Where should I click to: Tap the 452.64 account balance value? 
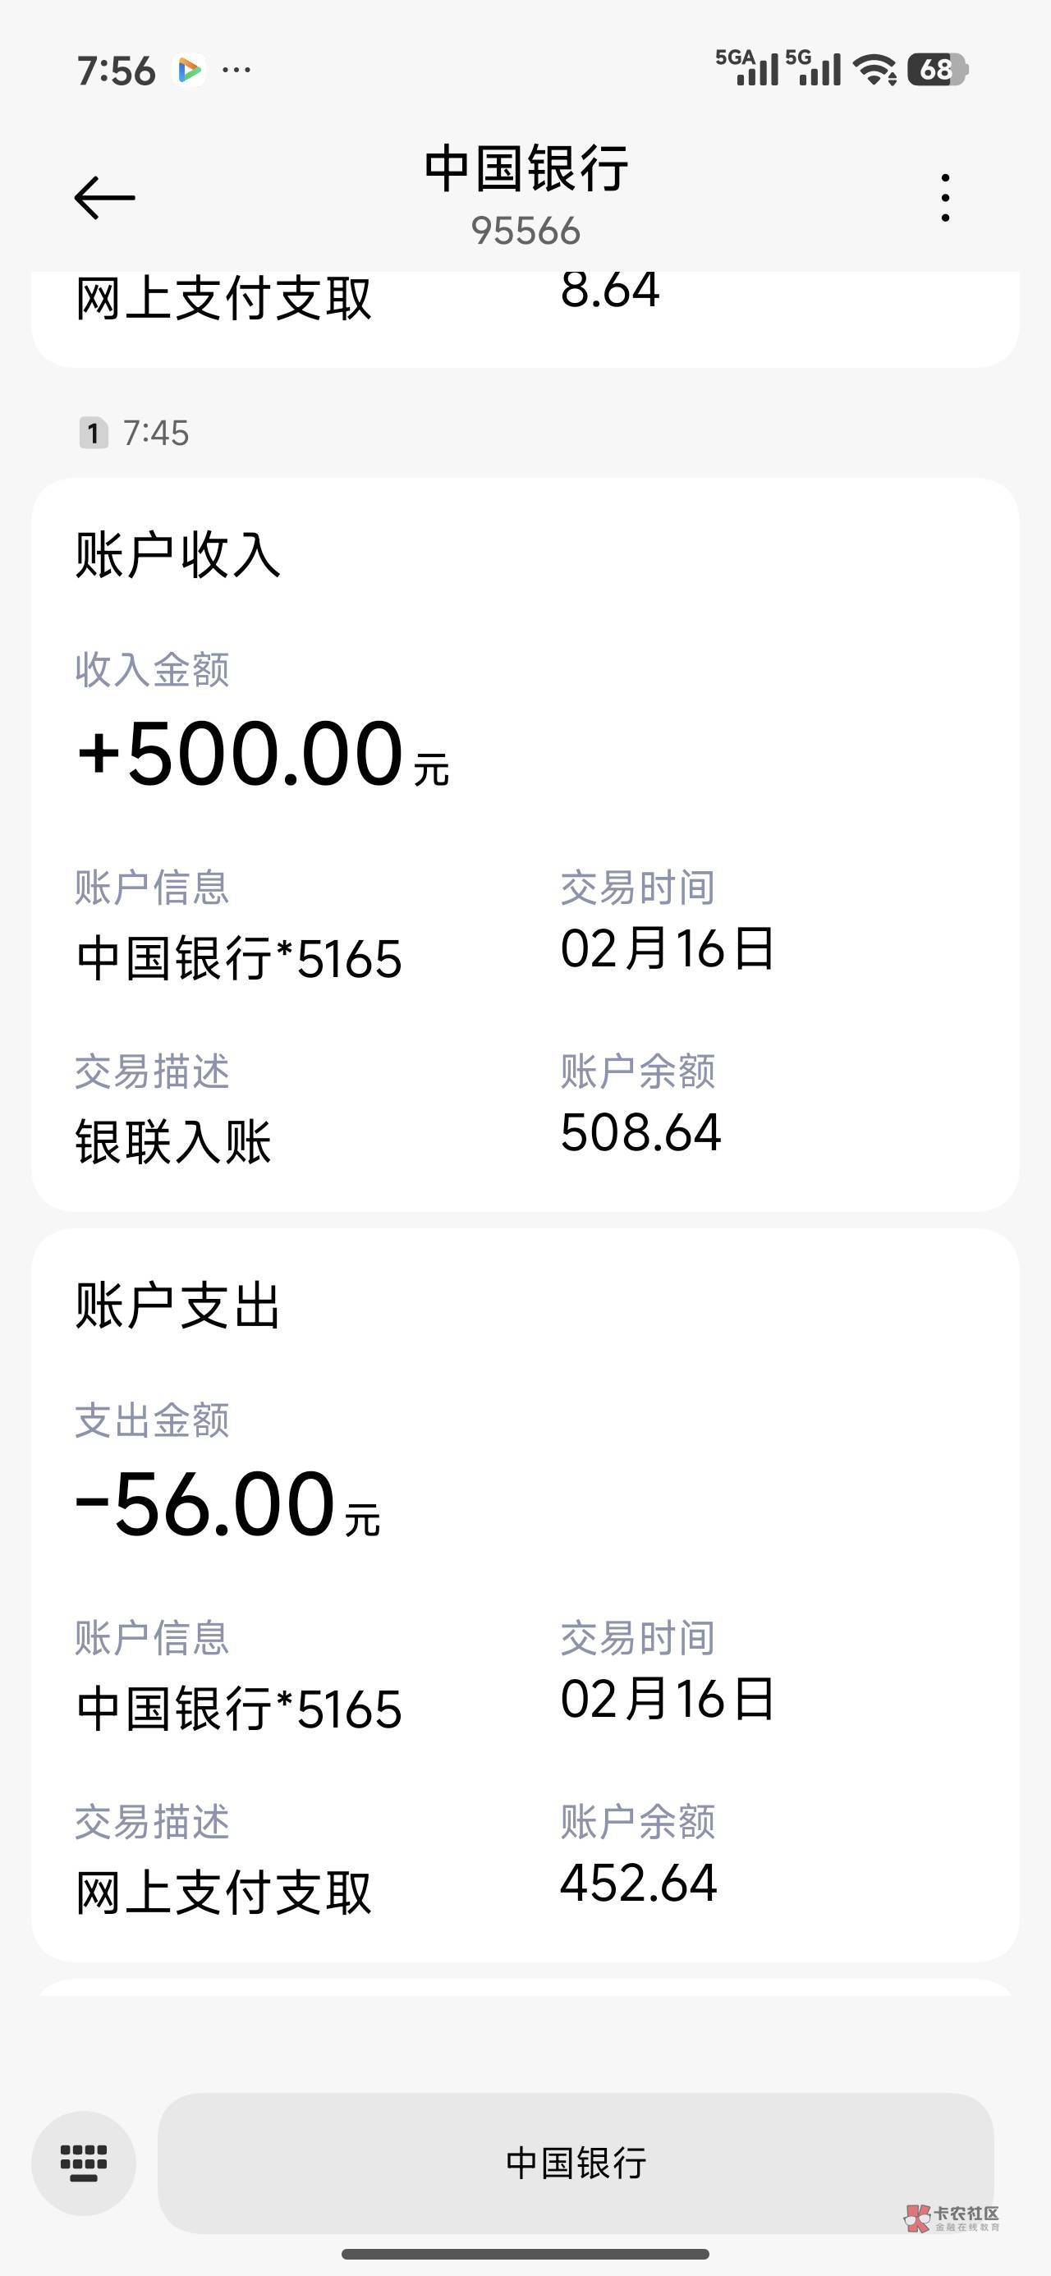(x=638, y=1883)
